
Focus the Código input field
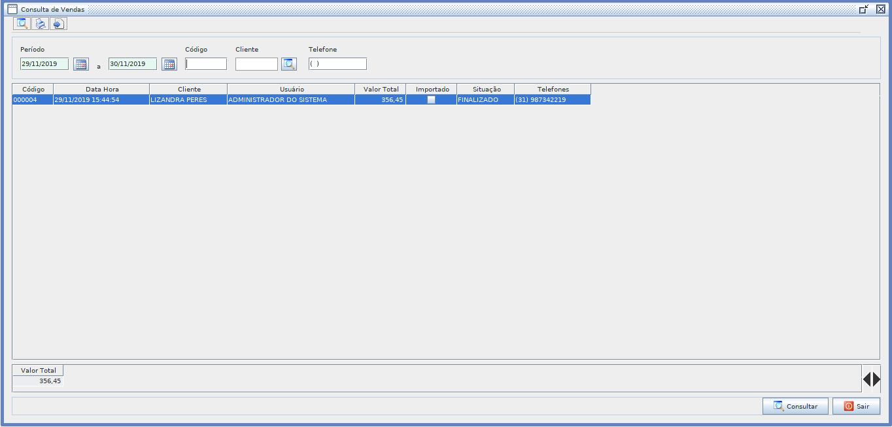click(206, 64)
